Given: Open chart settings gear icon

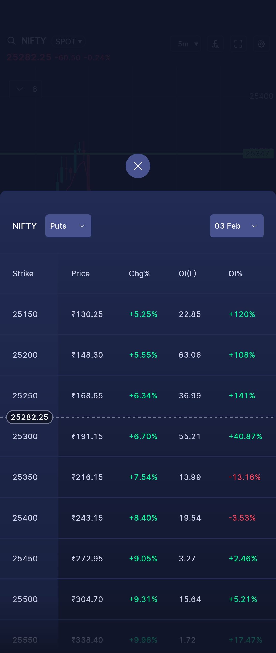Looking at the screenshot, I should click(261, 44).
